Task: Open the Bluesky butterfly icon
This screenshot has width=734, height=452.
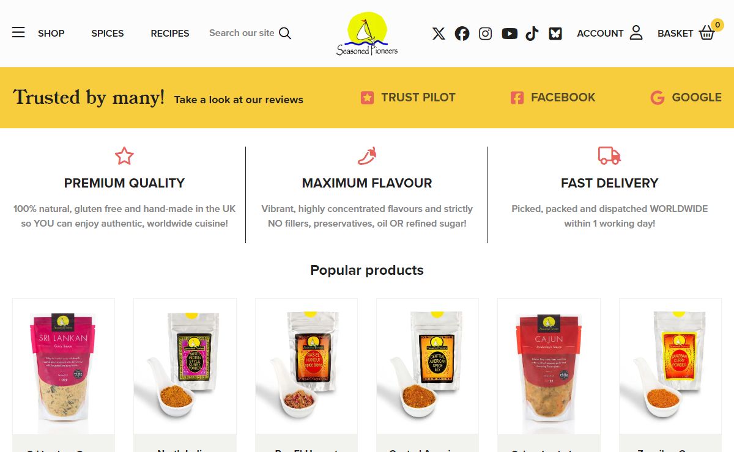Action: [555, 34]
